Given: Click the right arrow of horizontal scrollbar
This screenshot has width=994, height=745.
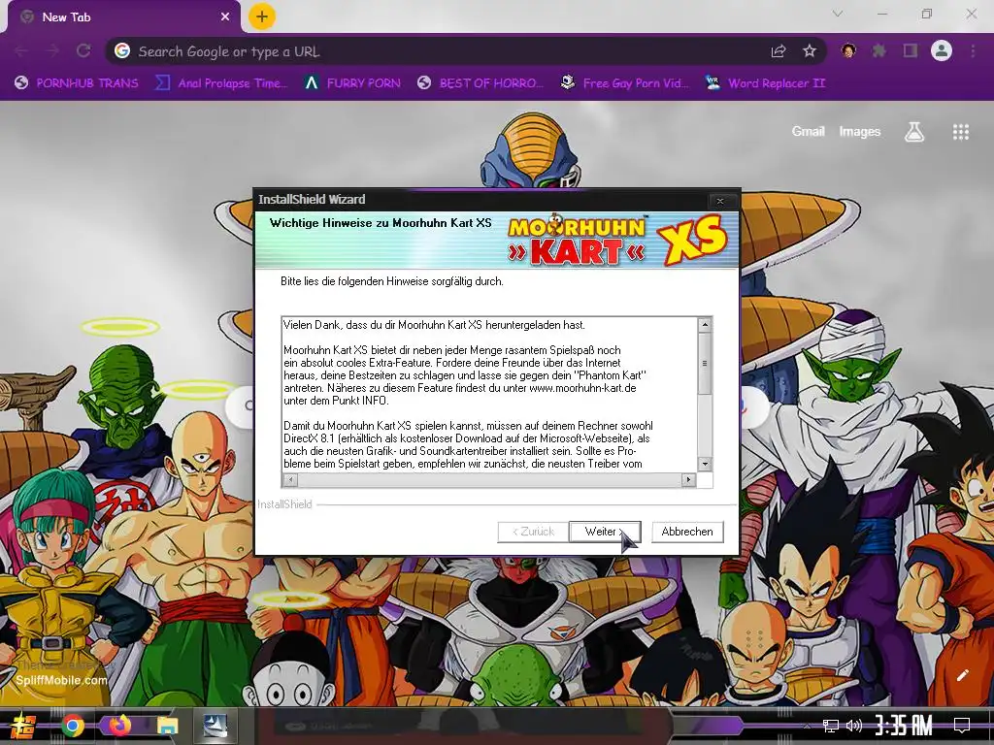Looking at the screenshot, I should (689, 479).
